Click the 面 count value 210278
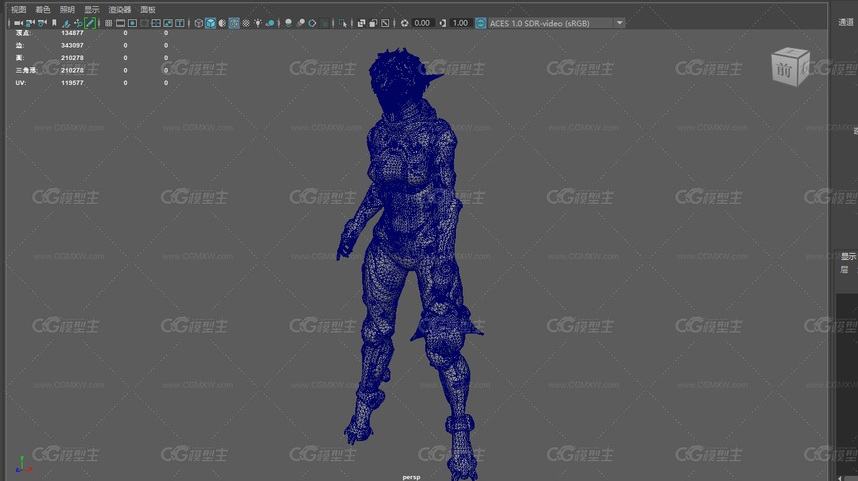Screen dimensions: 858x481 72,57
